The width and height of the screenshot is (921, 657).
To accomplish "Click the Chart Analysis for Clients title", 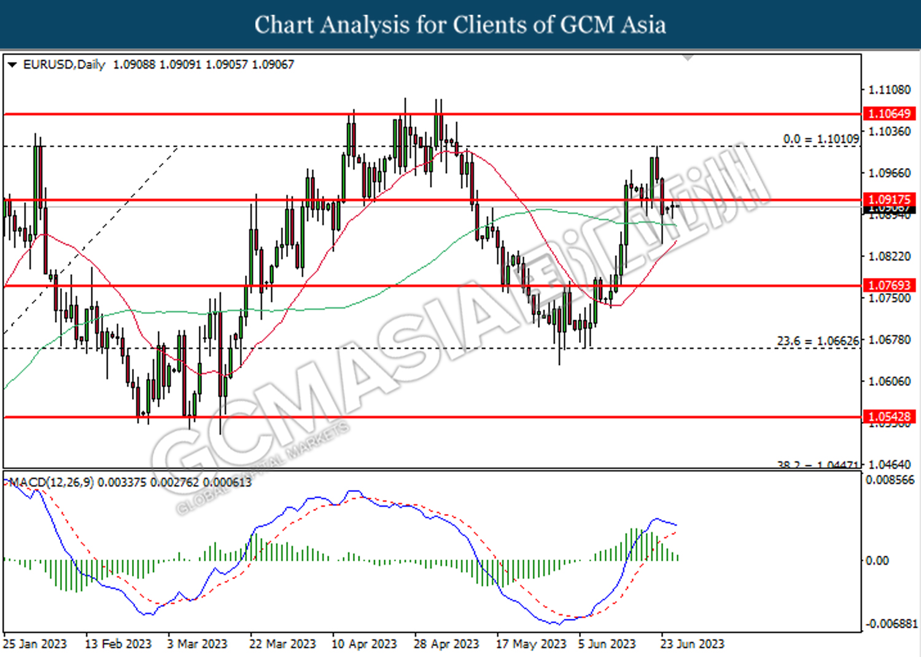I will [460, 25].
